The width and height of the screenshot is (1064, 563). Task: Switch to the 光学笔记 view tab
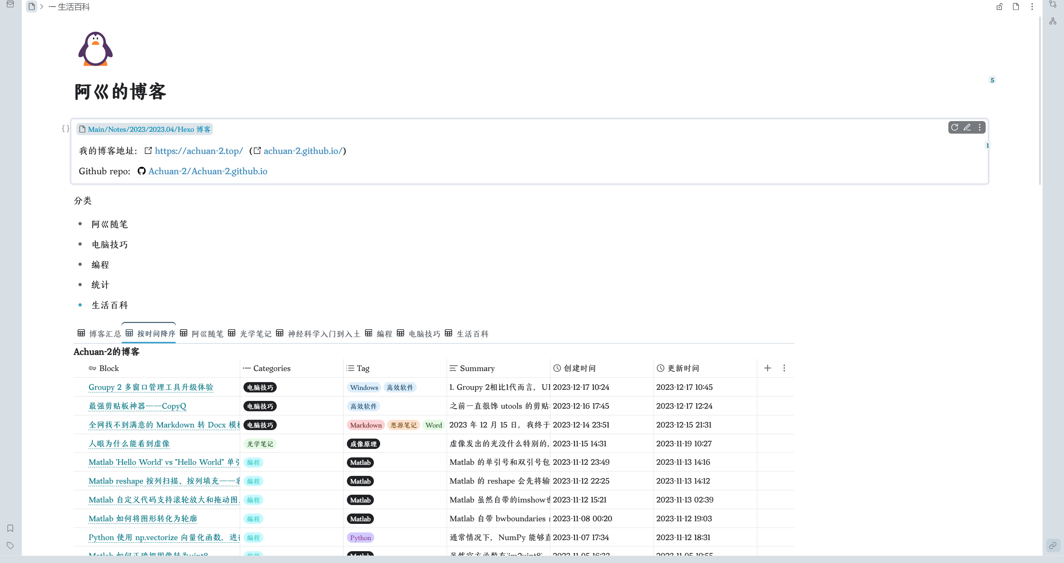[250, 333]
